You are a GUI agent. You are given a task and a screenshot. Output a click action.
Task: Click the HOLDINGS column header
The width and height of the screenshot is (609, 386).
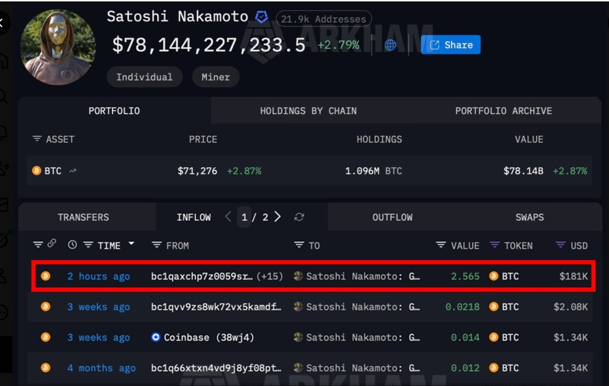click(x=379, y=139)
